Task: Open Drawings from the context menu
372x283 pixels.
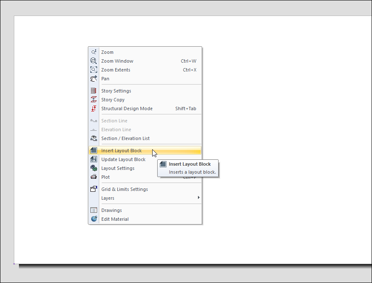Action: (x=111, y=210)
